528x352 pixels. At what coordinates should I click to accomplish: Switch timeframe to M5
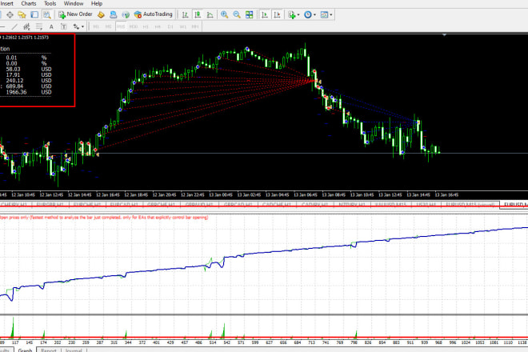tap(109, 26)
